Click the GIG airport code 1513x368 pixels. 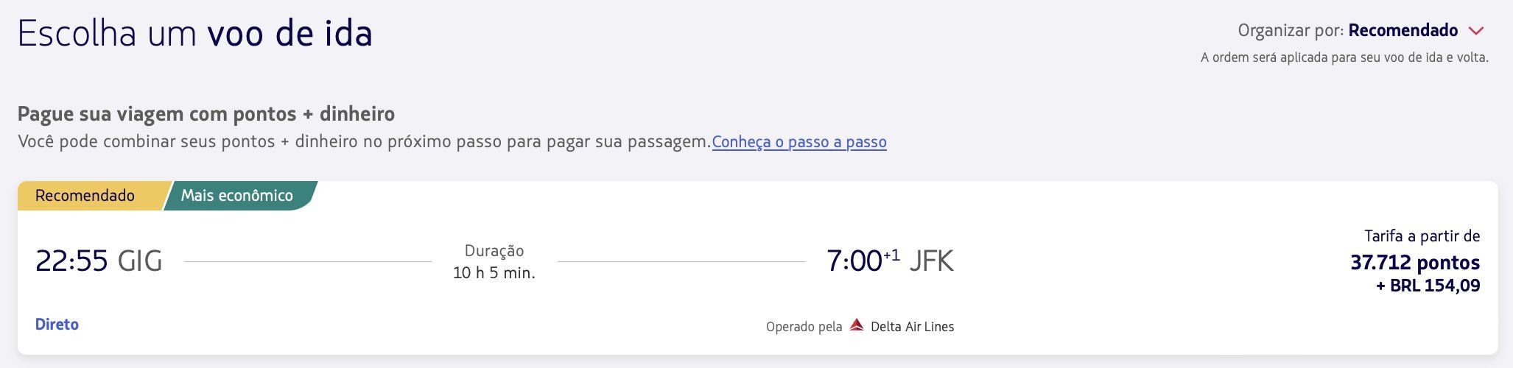click(140, 261)
